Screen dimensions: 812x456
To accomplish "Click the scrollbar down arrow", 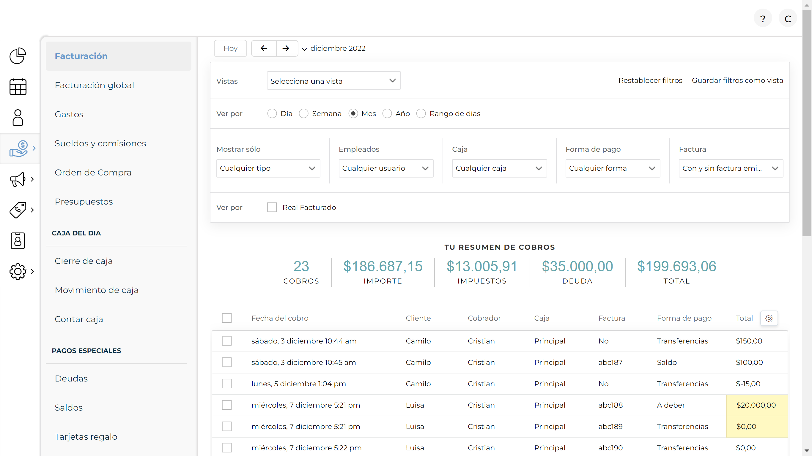I will tap(807, 451).
